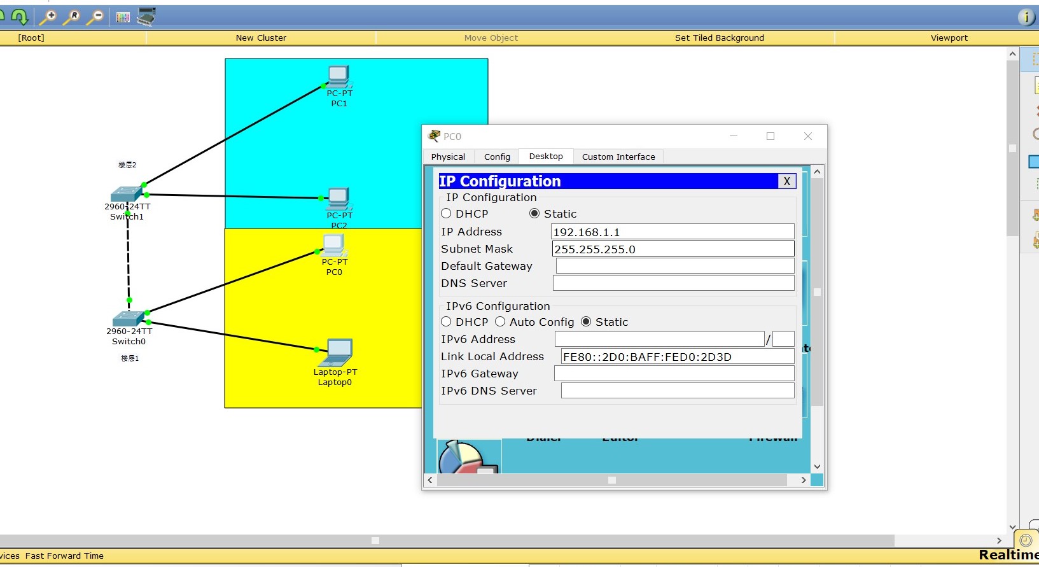Open the Custom Devices Dialog icon
The image size is (1039, 567).
click(x=146, y=17)
